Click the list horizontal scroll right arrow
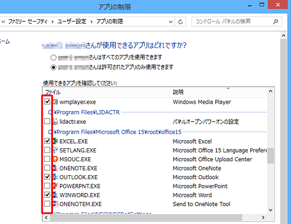 [x=263, y=218]
